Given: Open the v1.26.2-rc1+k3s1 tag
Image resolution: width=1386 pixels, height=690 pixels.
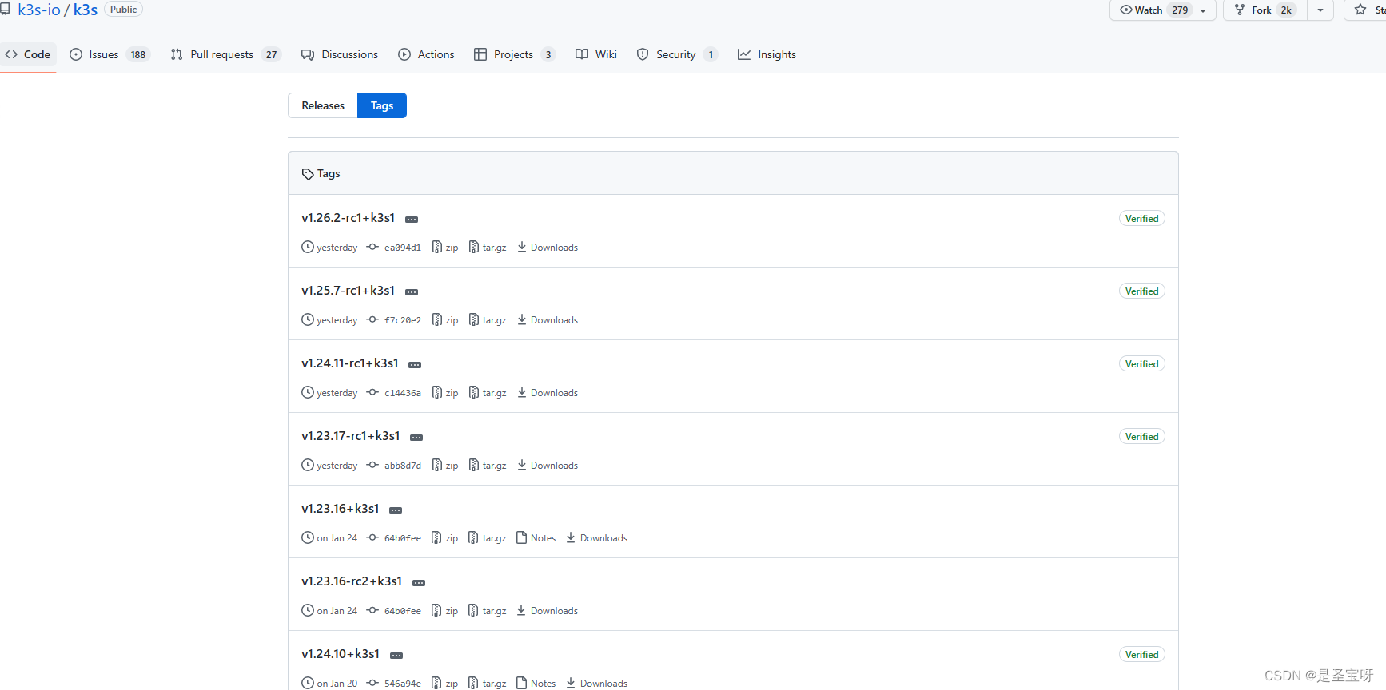Looking at the screenshot, I should coord(348,218).
